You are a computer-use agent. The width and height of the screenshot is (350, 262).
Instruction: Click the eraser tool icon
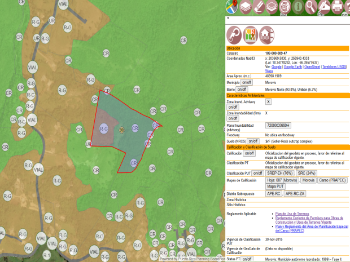pyautogui.click(x=258, y=6)
